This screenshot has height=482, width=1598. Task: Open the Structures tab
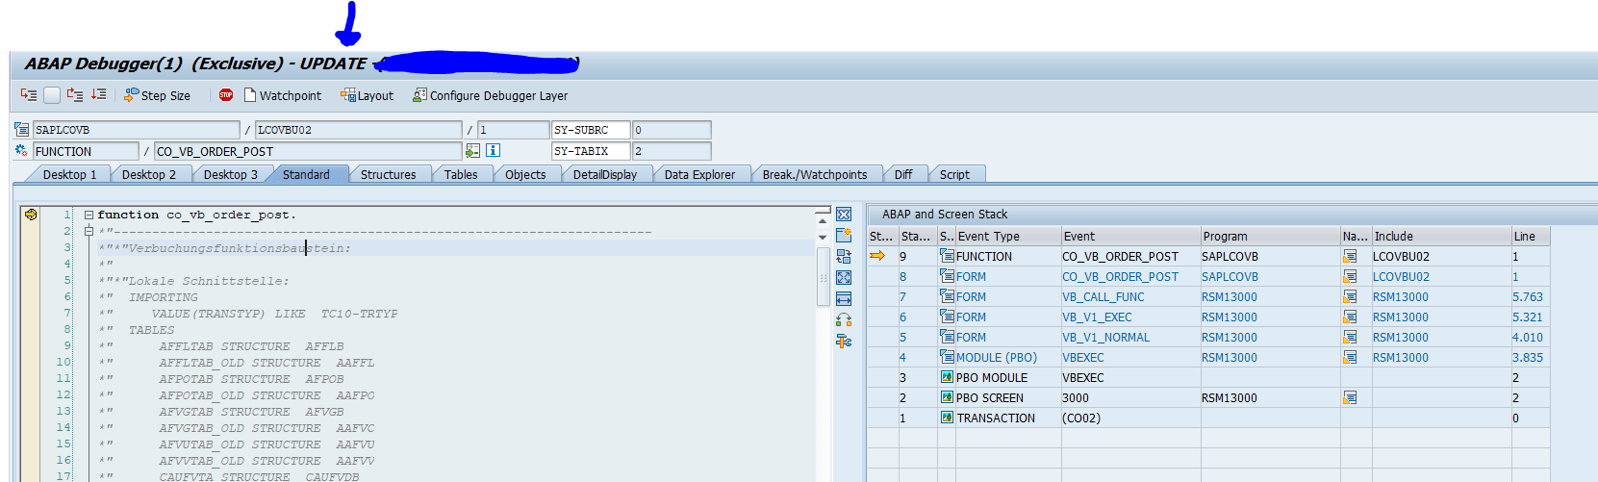388,174
